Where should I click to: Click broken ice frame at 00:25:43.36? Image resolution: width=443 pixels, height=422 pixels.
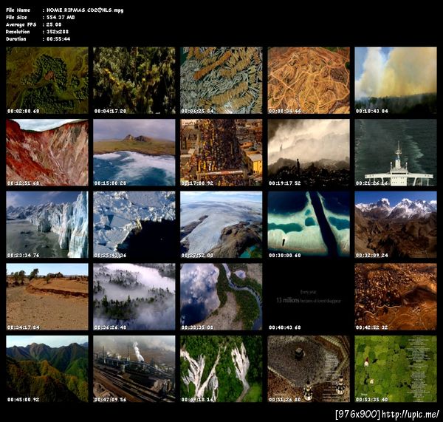pos(134,225)
